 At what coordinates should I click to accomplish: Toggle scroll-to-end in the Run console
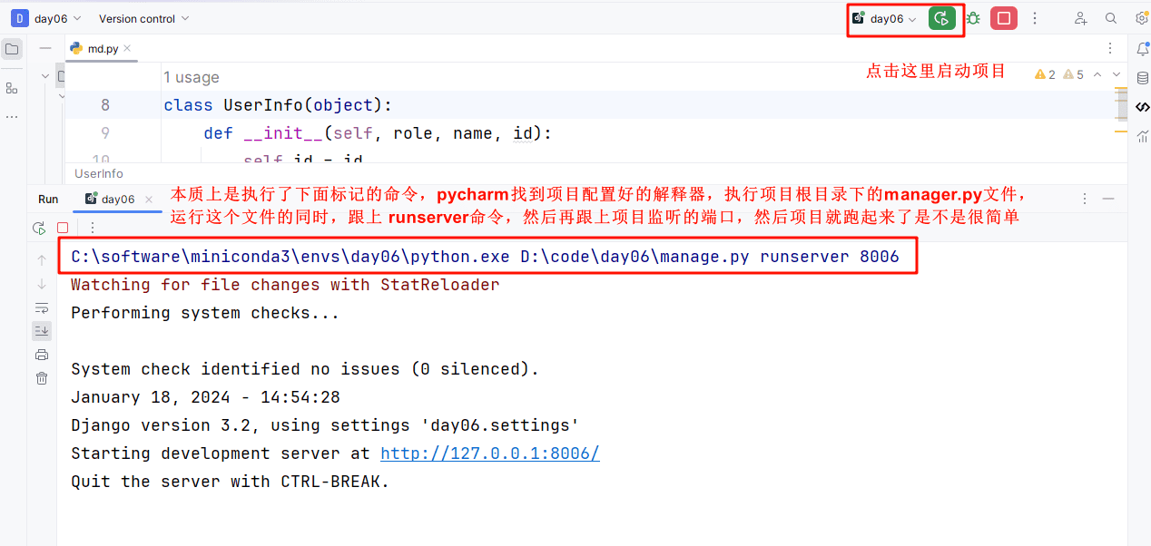pos(42,330)
